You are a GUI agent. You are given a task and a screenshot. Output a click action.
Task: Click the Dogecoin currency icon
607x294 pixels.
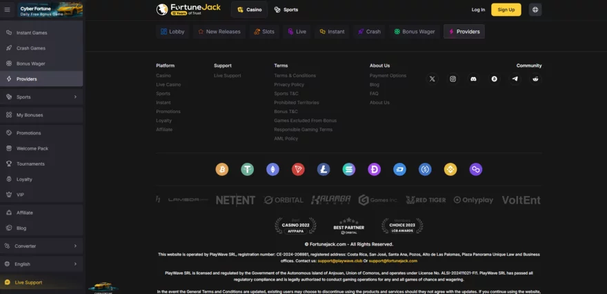(x=374, y=169)
